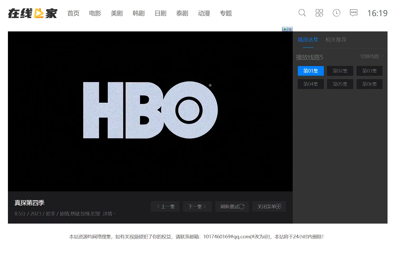Select episode 第02集
The image size is (401, 255).
click(340, 71)
